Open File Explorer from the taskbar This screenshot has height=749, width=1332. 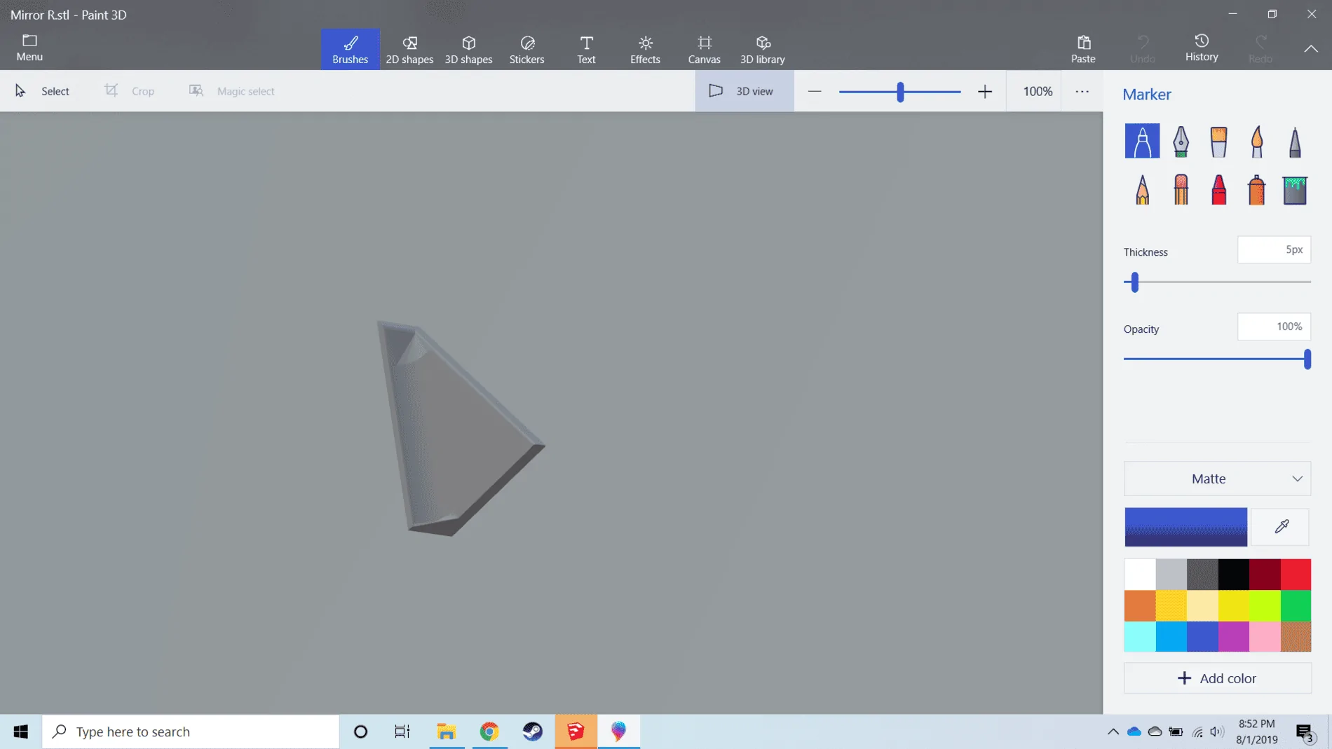(x=447, y=731)
